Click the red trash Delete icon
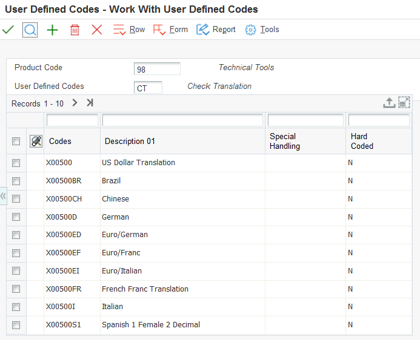 tap(75, 30)
